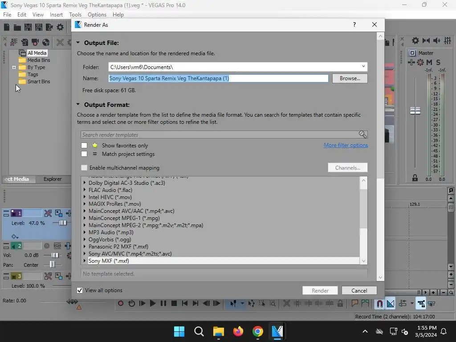This screenshot has height=342, width=456.
Task: Open the Folder path dropdown
Action: point(363,67)
